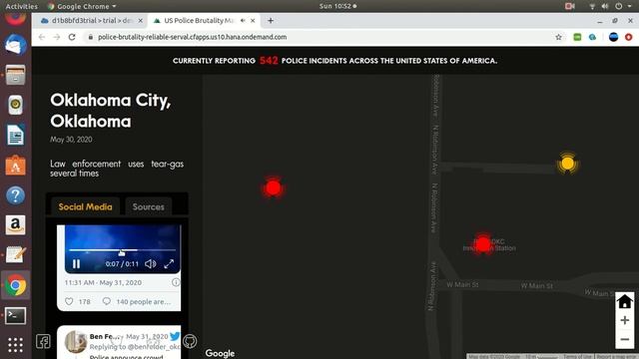Open the tweet info circle icon
The image size is (639, 359).
pos(176,282)
